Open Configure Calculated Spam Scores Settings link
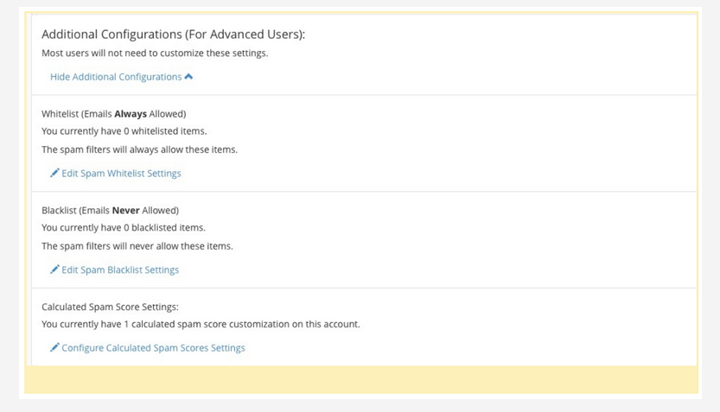Viewport: 720px width, 412px height. coord(153,348)
